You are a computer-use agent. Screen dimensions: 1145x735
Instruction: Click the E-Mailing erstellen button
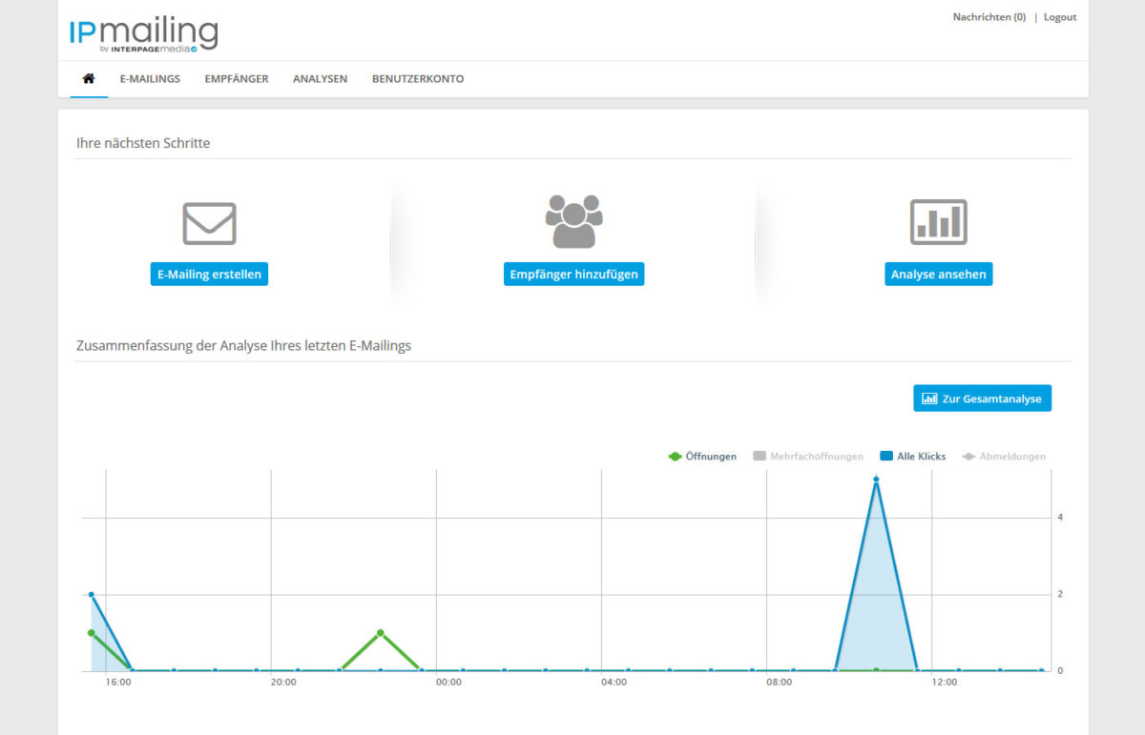tap(209, 275)
